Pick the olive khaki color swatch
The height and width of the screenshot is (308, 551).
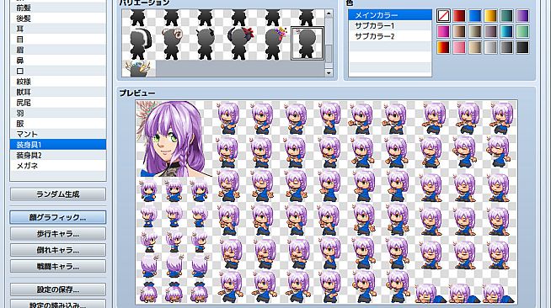tap(475, 32)
